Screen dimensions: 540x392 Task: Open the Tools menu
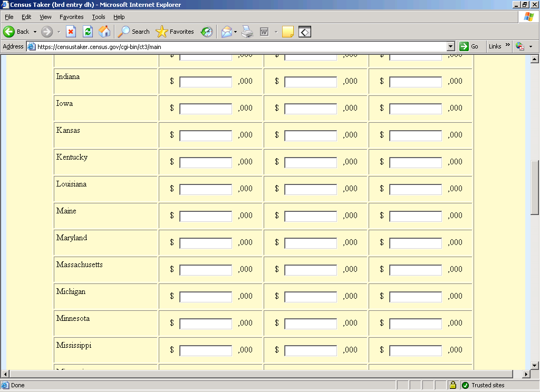pos(99,17)
